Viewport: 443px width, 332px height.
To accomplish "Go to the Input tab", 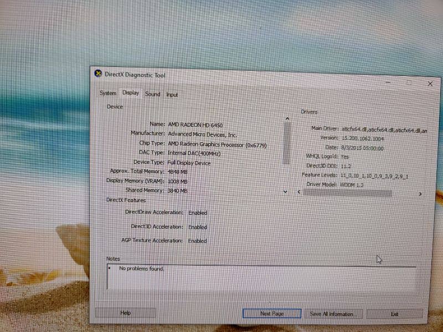I will (x=172, y=95).
